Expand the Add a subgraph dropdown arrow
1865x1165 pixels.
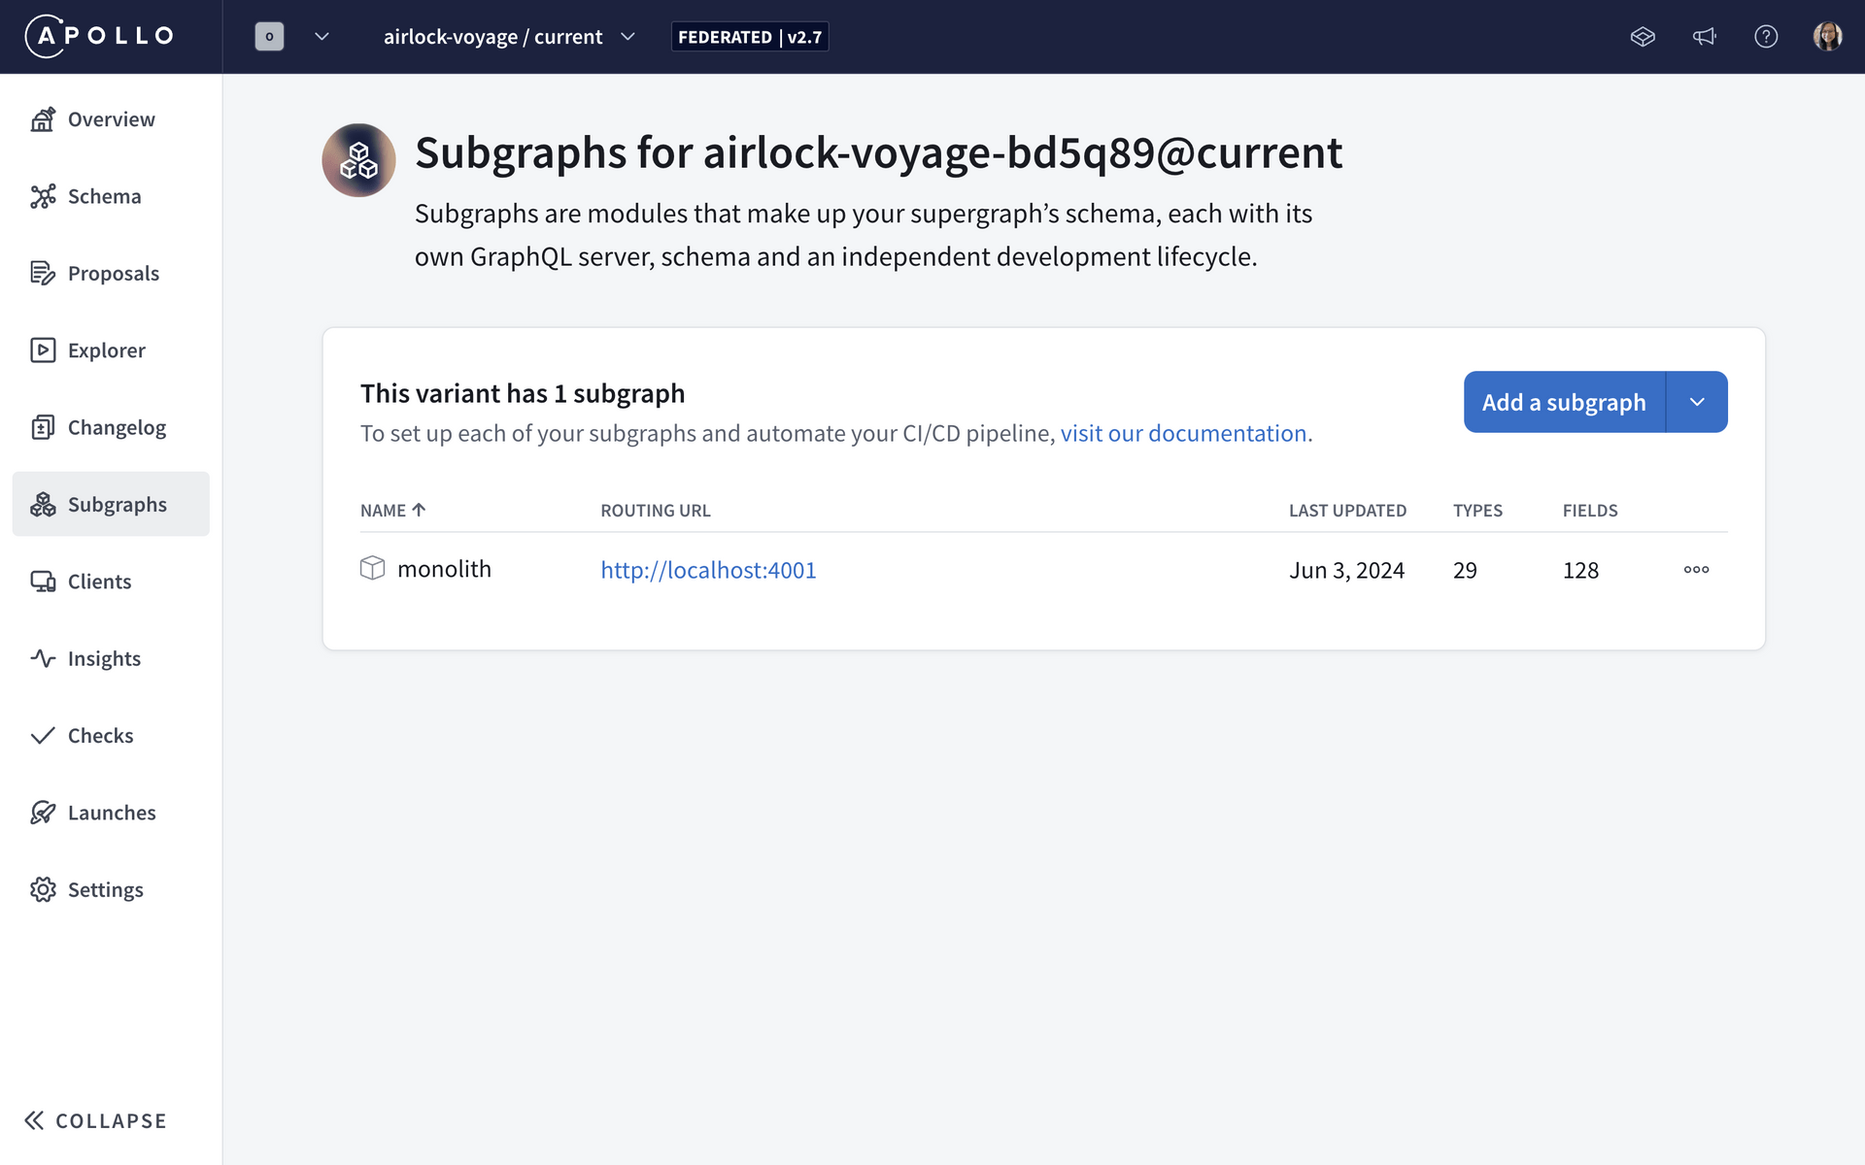point(1697,401)
